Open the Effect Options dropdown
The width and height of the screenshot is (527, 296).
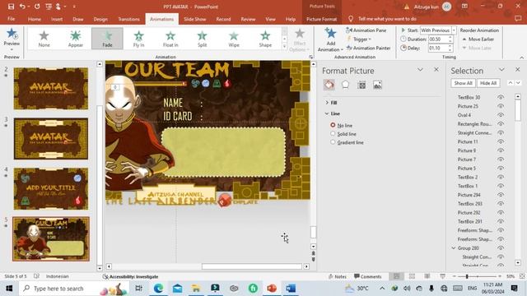click(x=299, y=39)
